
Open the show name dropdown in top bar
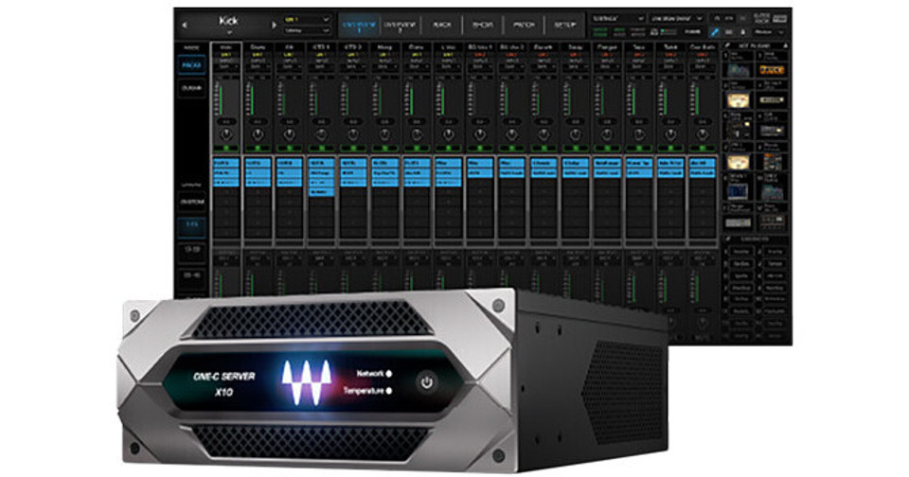pos(676,19)
